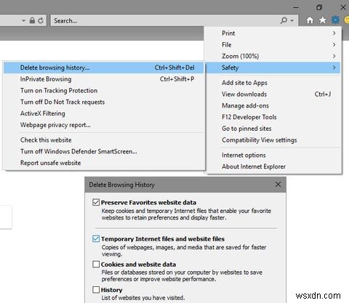Start InPrivate Browsing

(x=104, y=79)
